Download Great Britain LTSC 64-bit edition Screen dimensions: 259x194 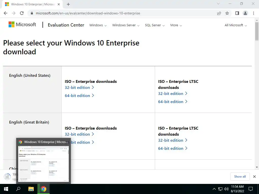click(172, 148)
